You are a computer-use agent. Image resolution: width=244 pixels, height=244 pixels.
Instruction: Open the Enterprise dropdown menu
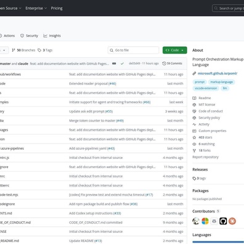(x=36, y=8)
